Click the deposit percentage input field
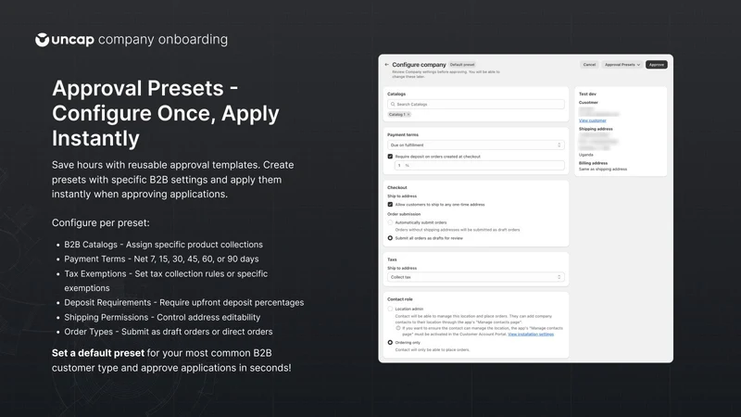 [x=479, y=166]
